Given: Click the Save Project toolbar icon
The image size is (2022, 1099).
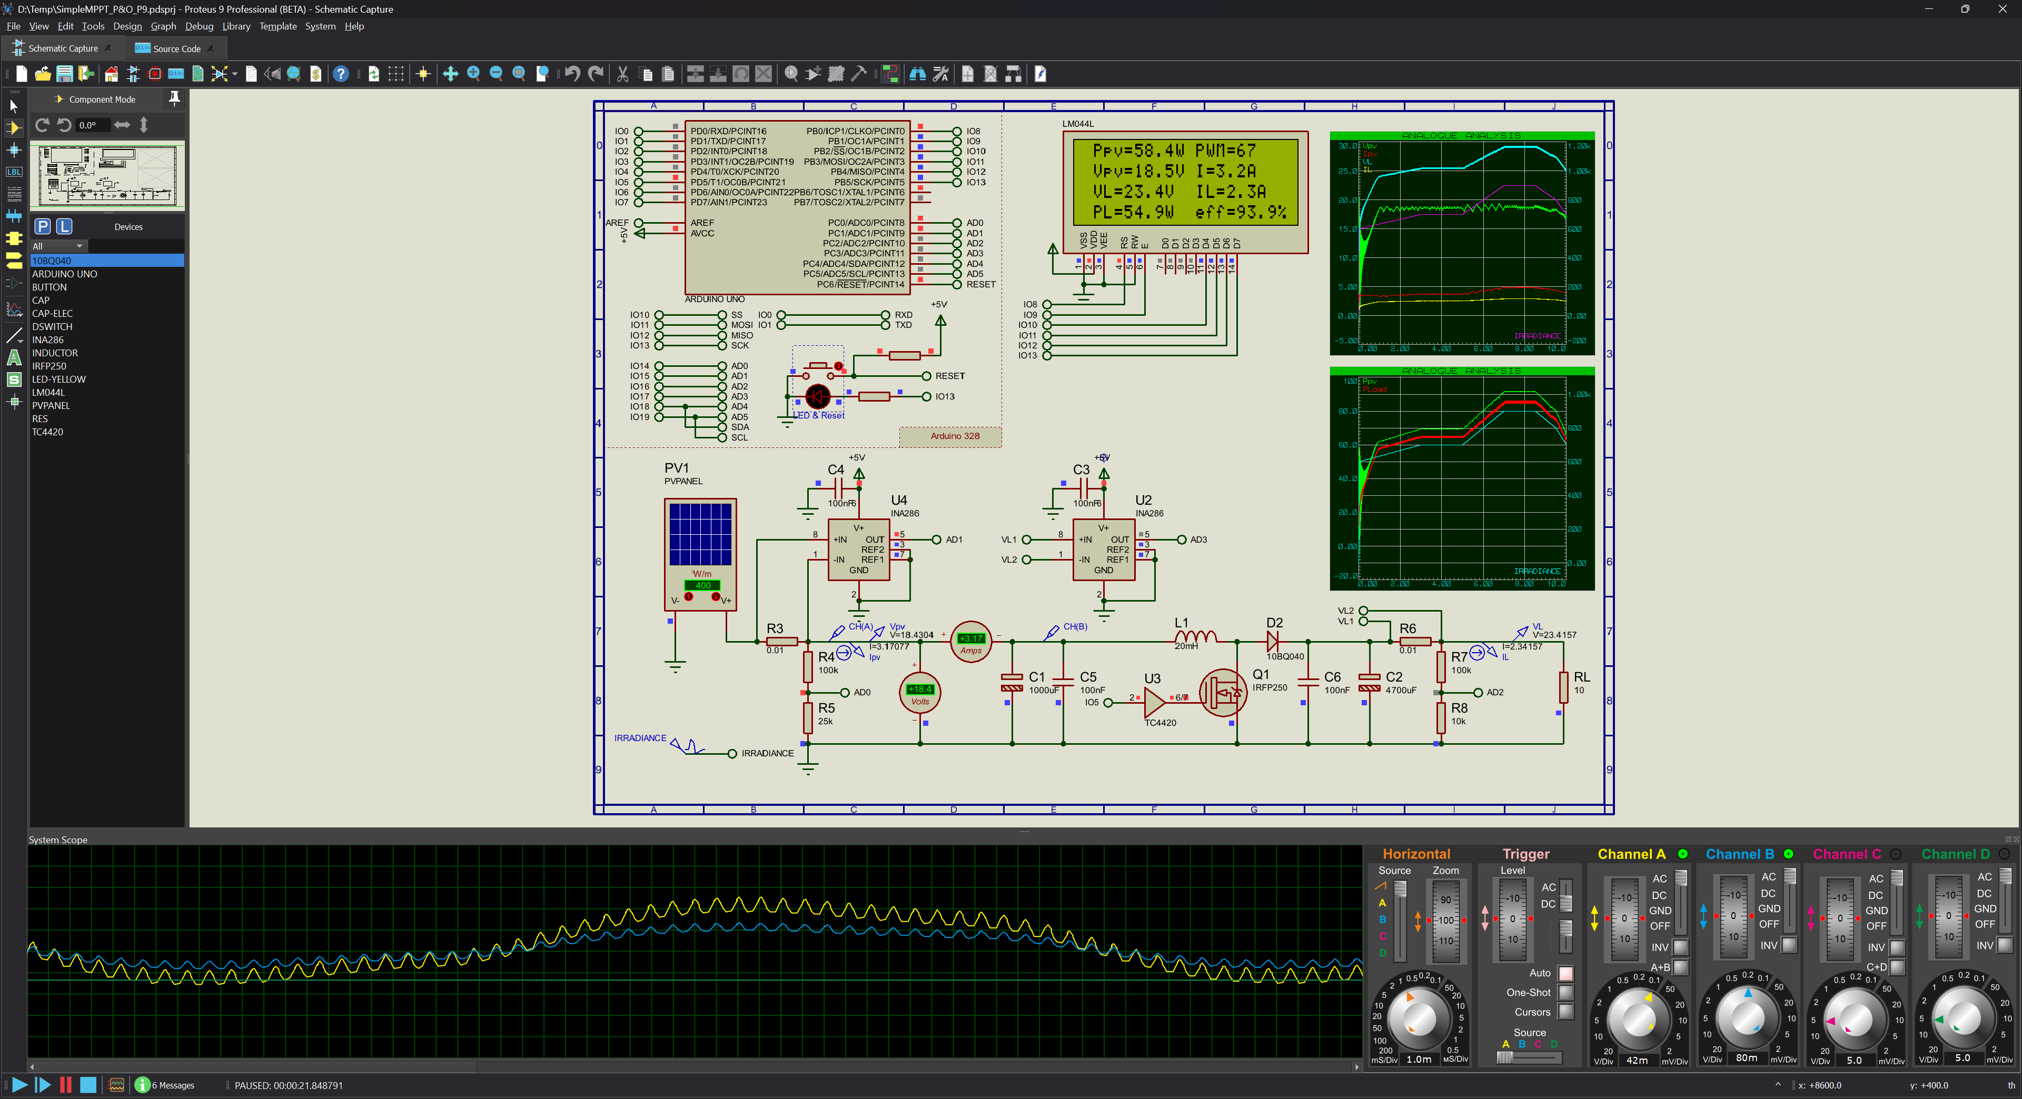Looking at the screenshot, I should 64,74.
